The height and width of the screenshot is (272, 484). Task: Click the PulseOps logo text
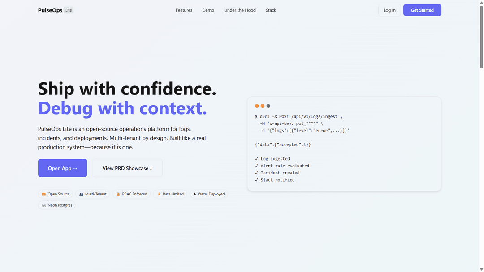pos(50,10)
